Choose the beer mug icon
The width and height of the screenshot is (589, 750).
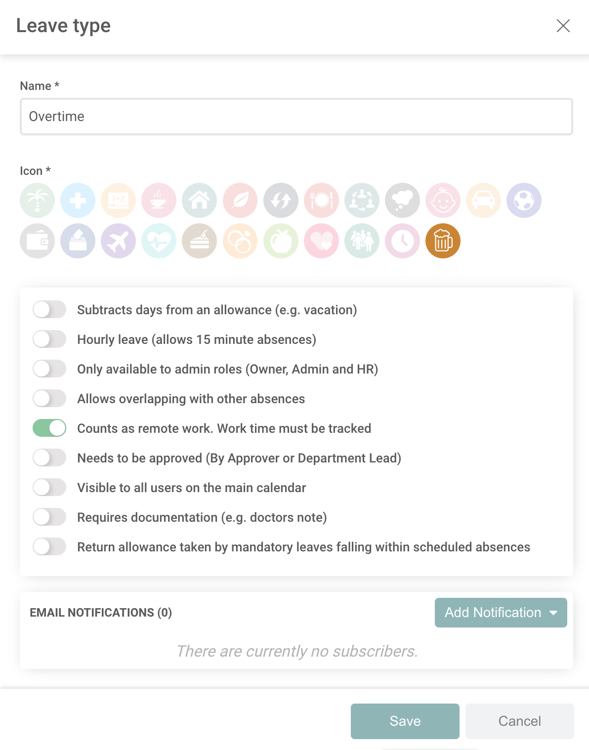pos(443,241)
